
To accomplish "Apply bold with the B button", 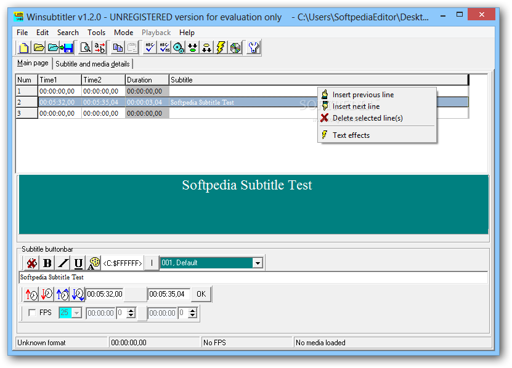I will [x=47, y=263].
